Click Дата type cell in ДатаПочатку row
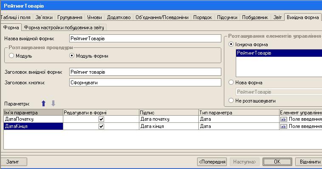The height and width of the screenshot is (169, 322). coord(239,119)
